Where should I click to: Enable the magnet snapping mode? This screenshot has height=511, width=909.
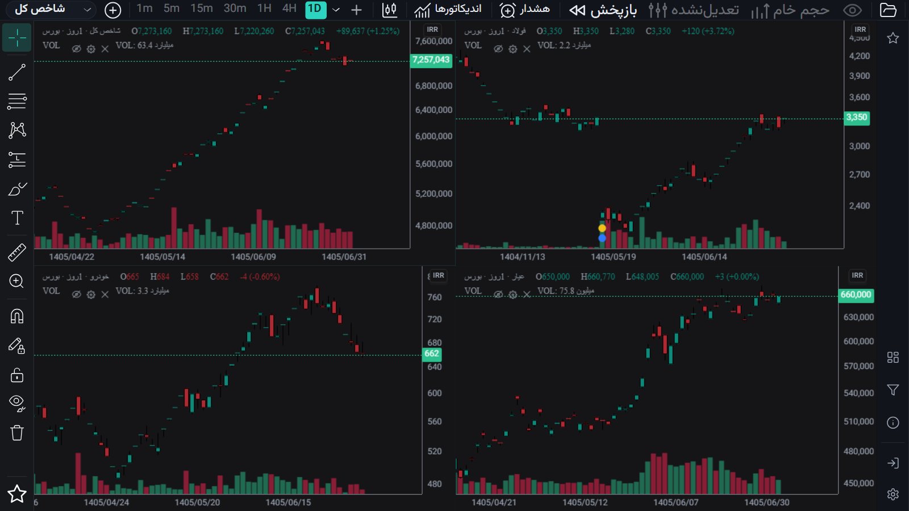pyautogui.click(x=17, y=316)
